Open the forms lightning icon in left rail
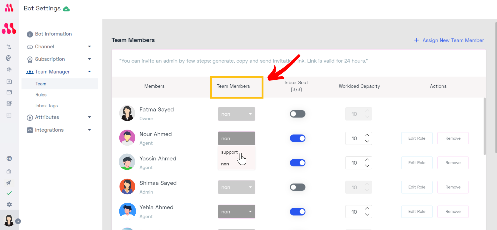Viewport: 497px width, 230px height. click(x=9, y=104)
